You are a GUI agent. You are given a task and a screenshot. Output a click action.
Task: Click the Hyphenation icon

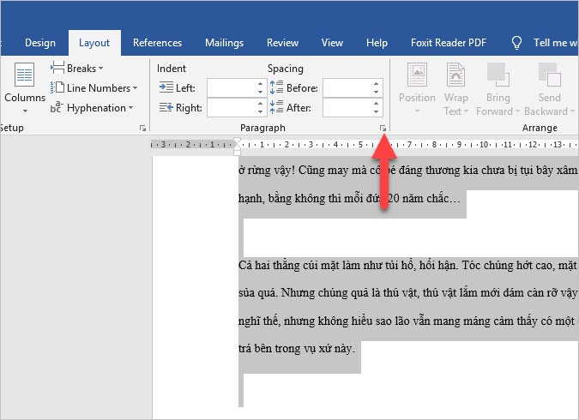[57, 107]
